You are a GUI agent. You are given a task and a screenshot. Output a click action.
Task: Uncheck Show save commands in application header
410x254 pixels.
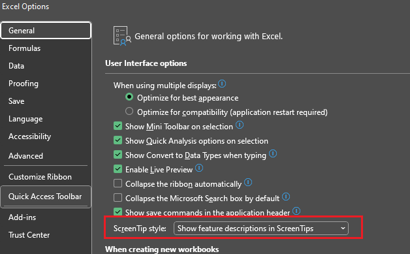[118, 212]
